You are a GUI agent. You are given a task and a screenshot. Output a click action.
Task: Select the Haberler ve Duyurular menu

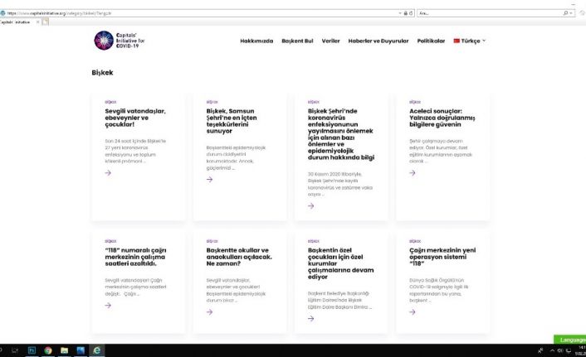point(378,41)
